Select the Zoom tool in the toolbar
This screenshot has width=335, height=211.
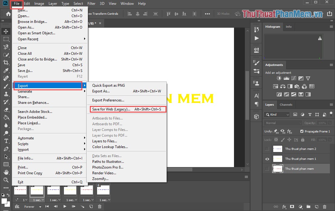(x=6, y=180)
